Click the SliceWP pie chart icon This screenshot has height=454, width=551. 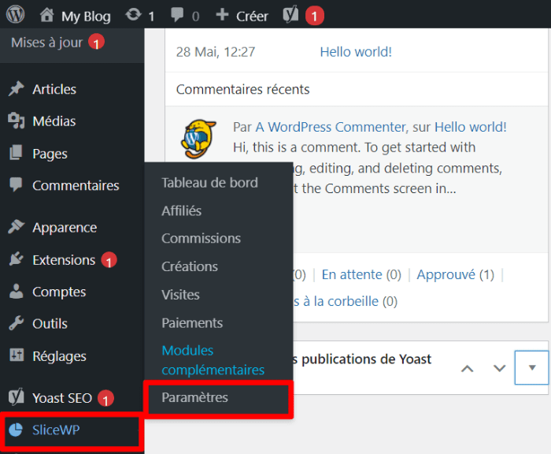click(x=16, y=430)
